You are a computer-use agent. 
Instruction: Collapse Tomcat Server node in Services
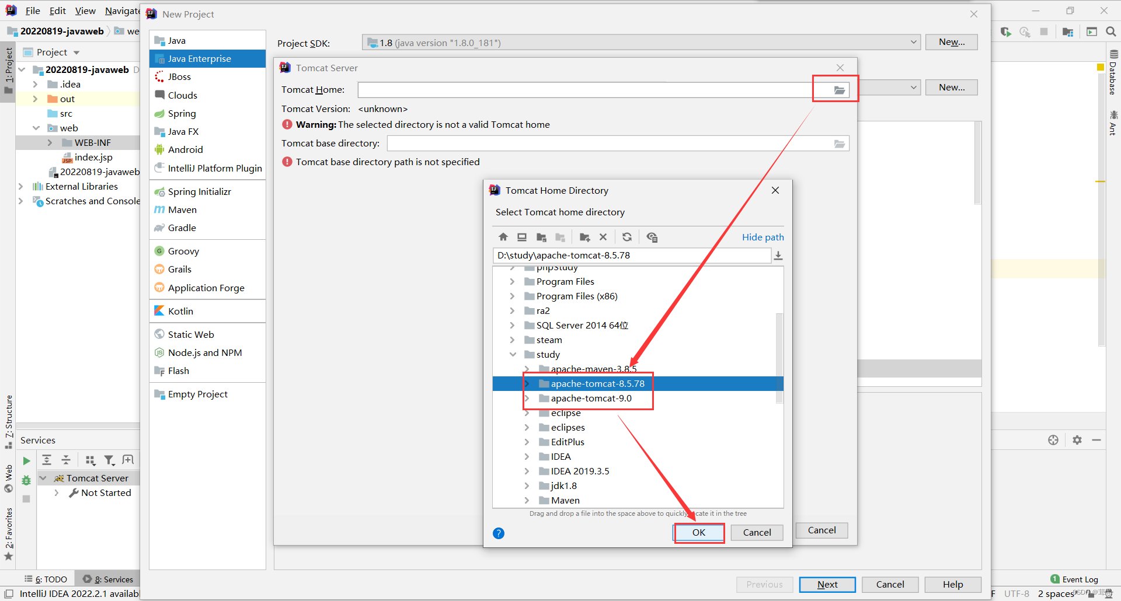43,478
